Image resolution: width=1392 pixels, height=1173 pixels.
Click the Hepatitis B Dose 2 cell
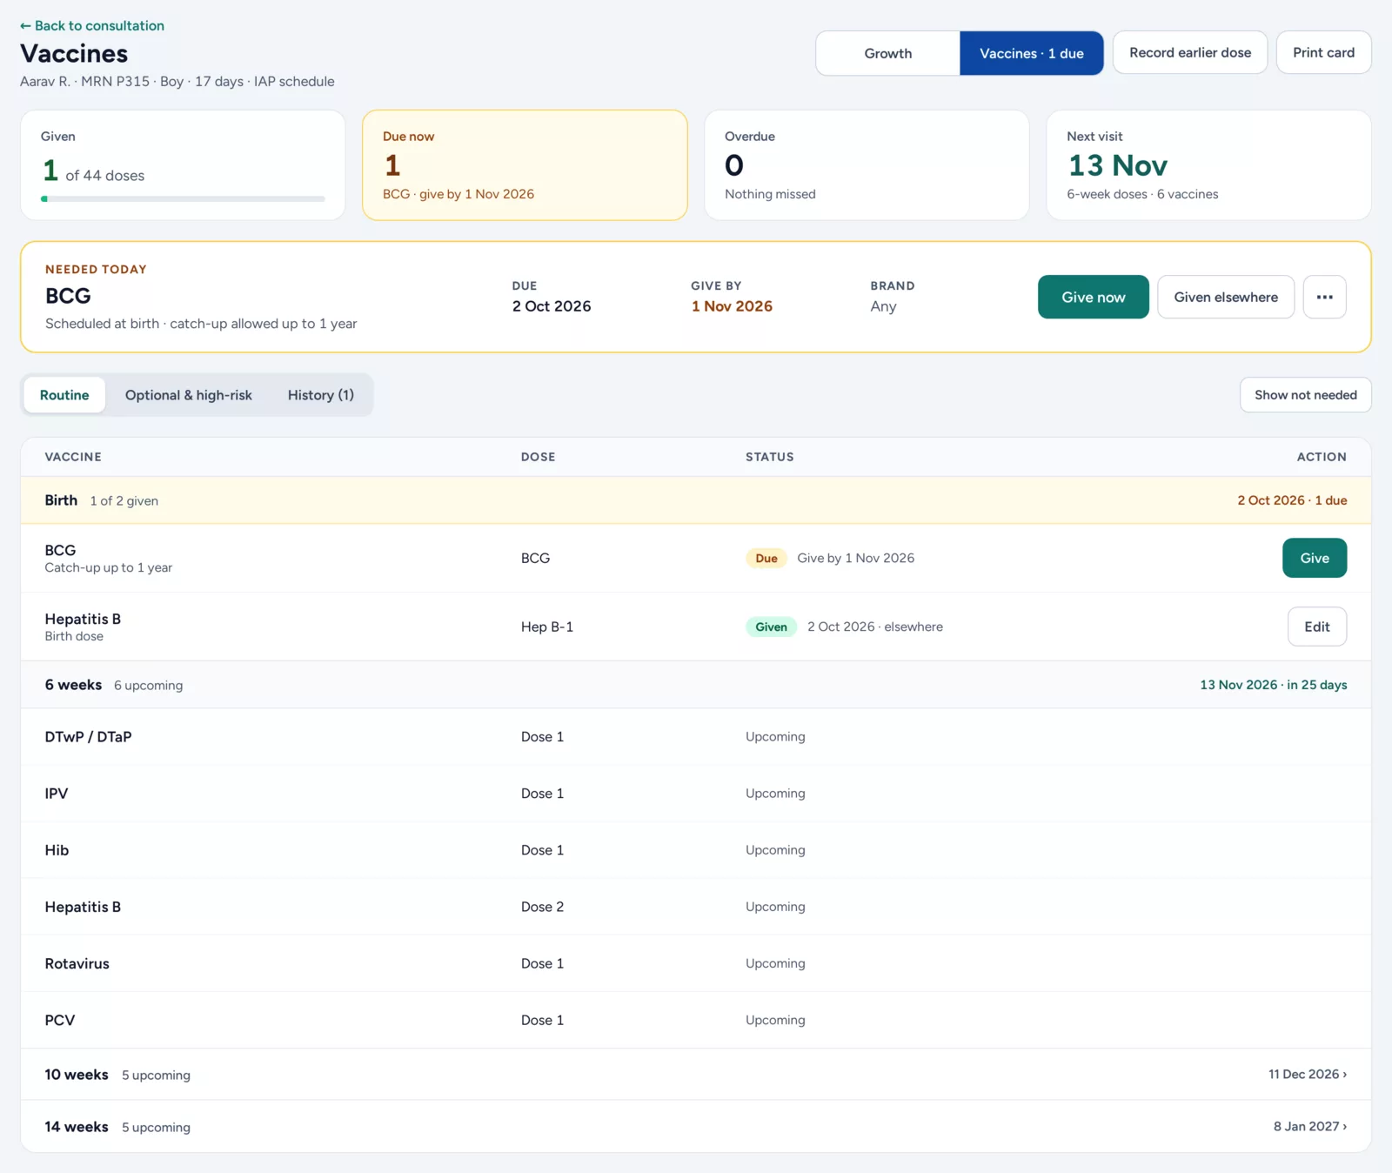[542, 907]
